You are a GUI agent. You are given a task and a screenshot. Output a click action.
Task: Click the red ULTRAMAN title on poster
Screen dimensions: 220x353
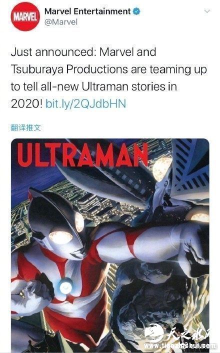click(x=83, y=155)
